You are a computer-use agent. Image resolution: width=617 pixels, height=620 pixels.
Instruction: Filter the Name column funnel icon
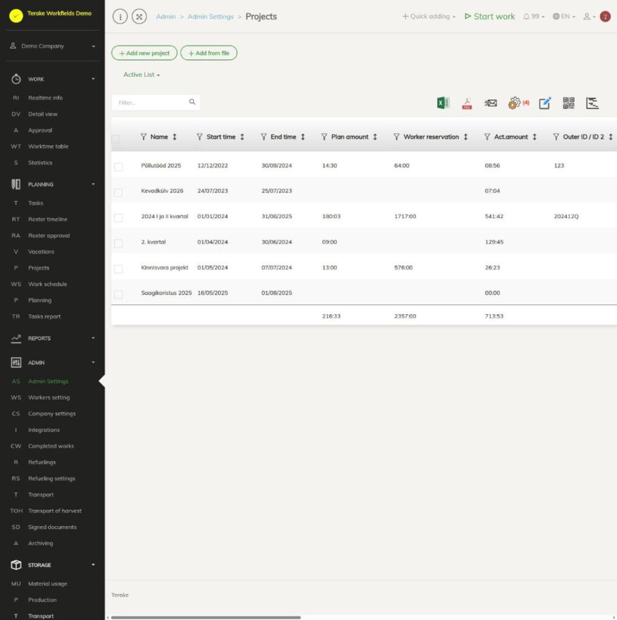144,137
